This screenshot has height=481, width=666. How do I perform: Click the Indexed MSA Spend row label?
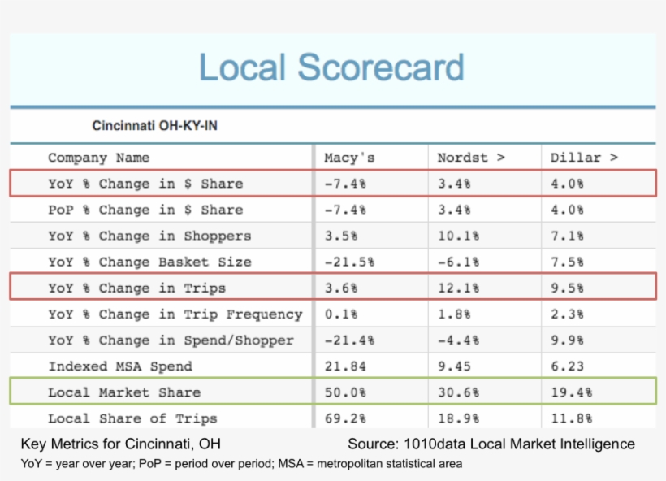[120, 366]
